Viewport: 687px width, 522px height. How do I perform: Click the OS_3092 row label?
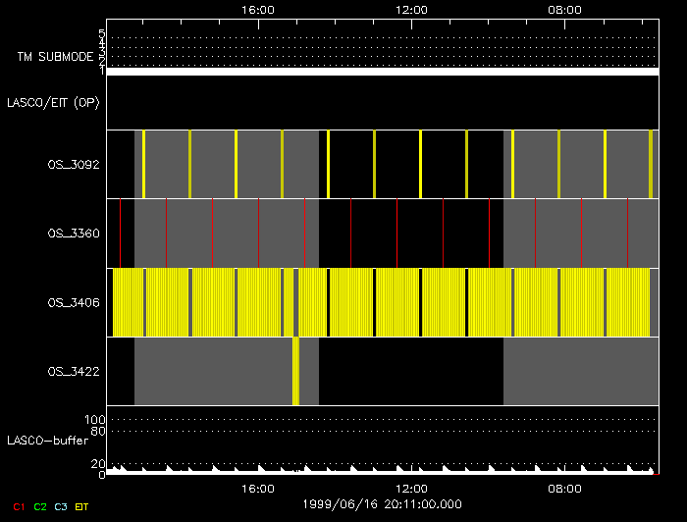(74, 165)
